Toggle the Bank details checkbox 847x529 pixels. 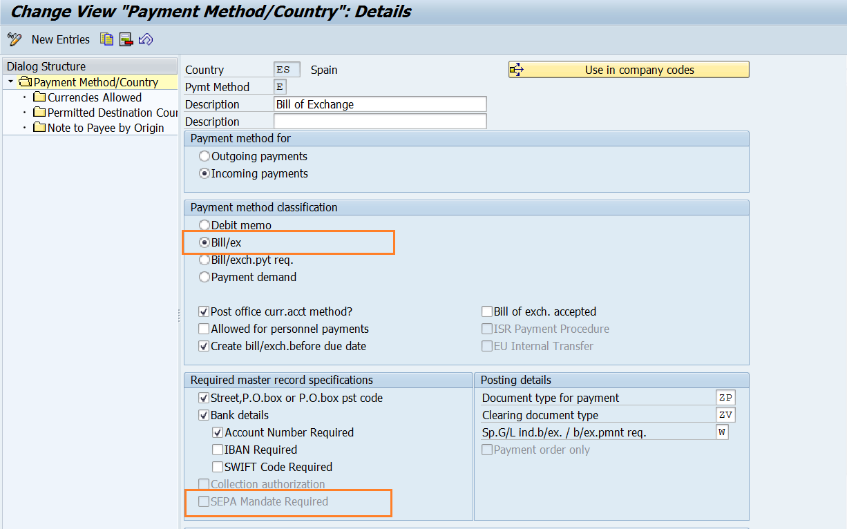pyautogui.click(x=204, y=415)
